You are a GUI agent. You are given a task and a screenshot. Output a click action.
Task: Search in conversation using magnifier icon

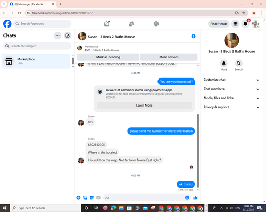click(239, 63)
